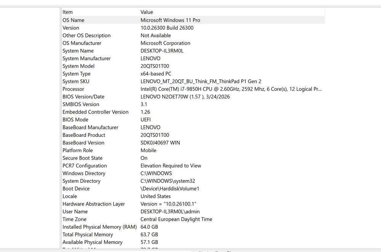Select the "x64-based PC" value

156,74
